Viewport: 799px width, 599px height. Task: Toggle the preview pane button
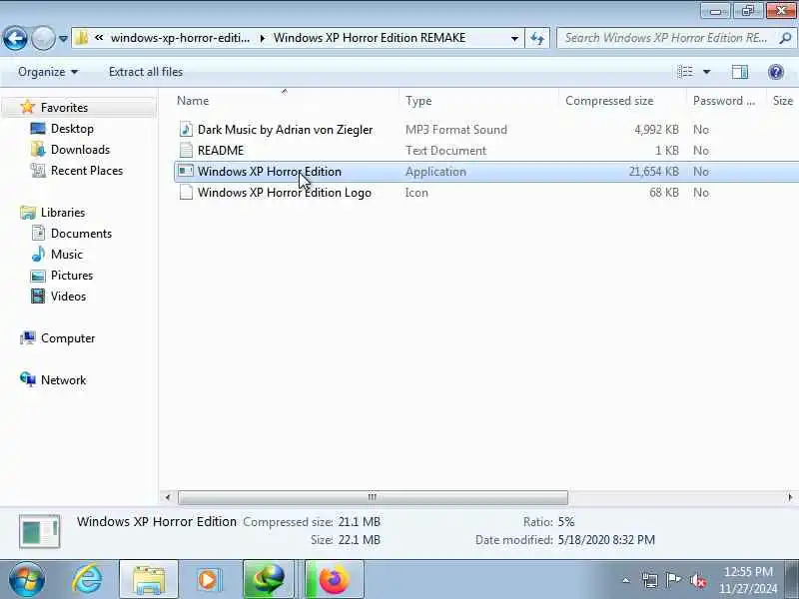click(x=739, y=72)
